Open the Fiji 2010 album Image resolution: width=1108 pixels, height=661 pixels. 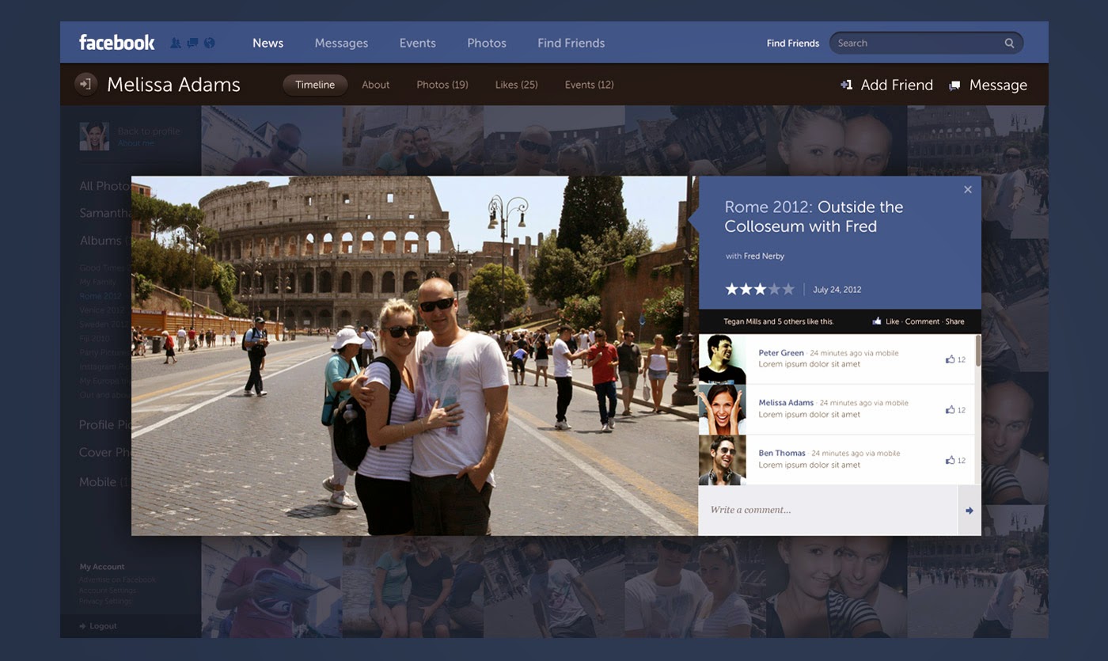click(x=94, y=339)
